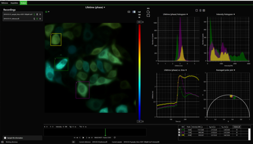Set color scale to 98 percent

pos(139,17)
